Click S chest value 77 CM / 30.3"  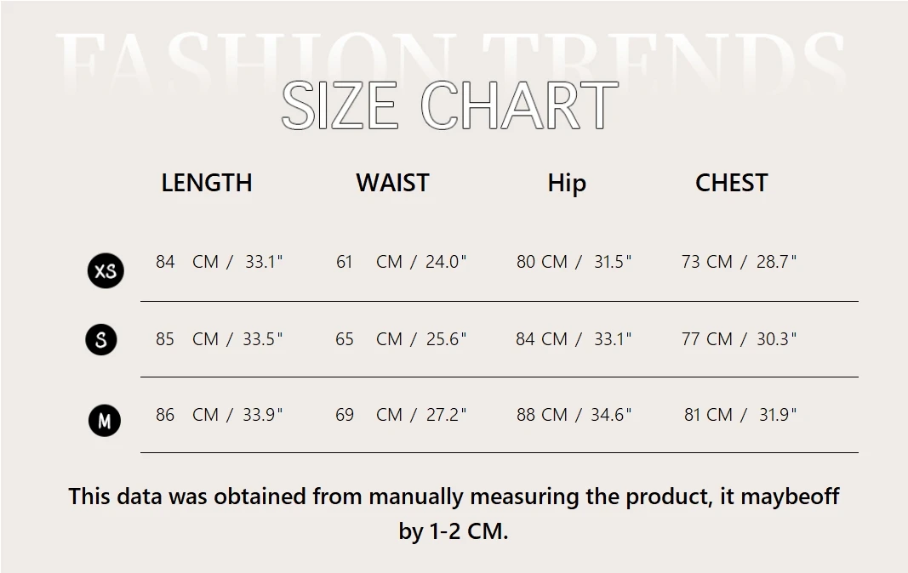pyautogui.click(x=739, y=338)
